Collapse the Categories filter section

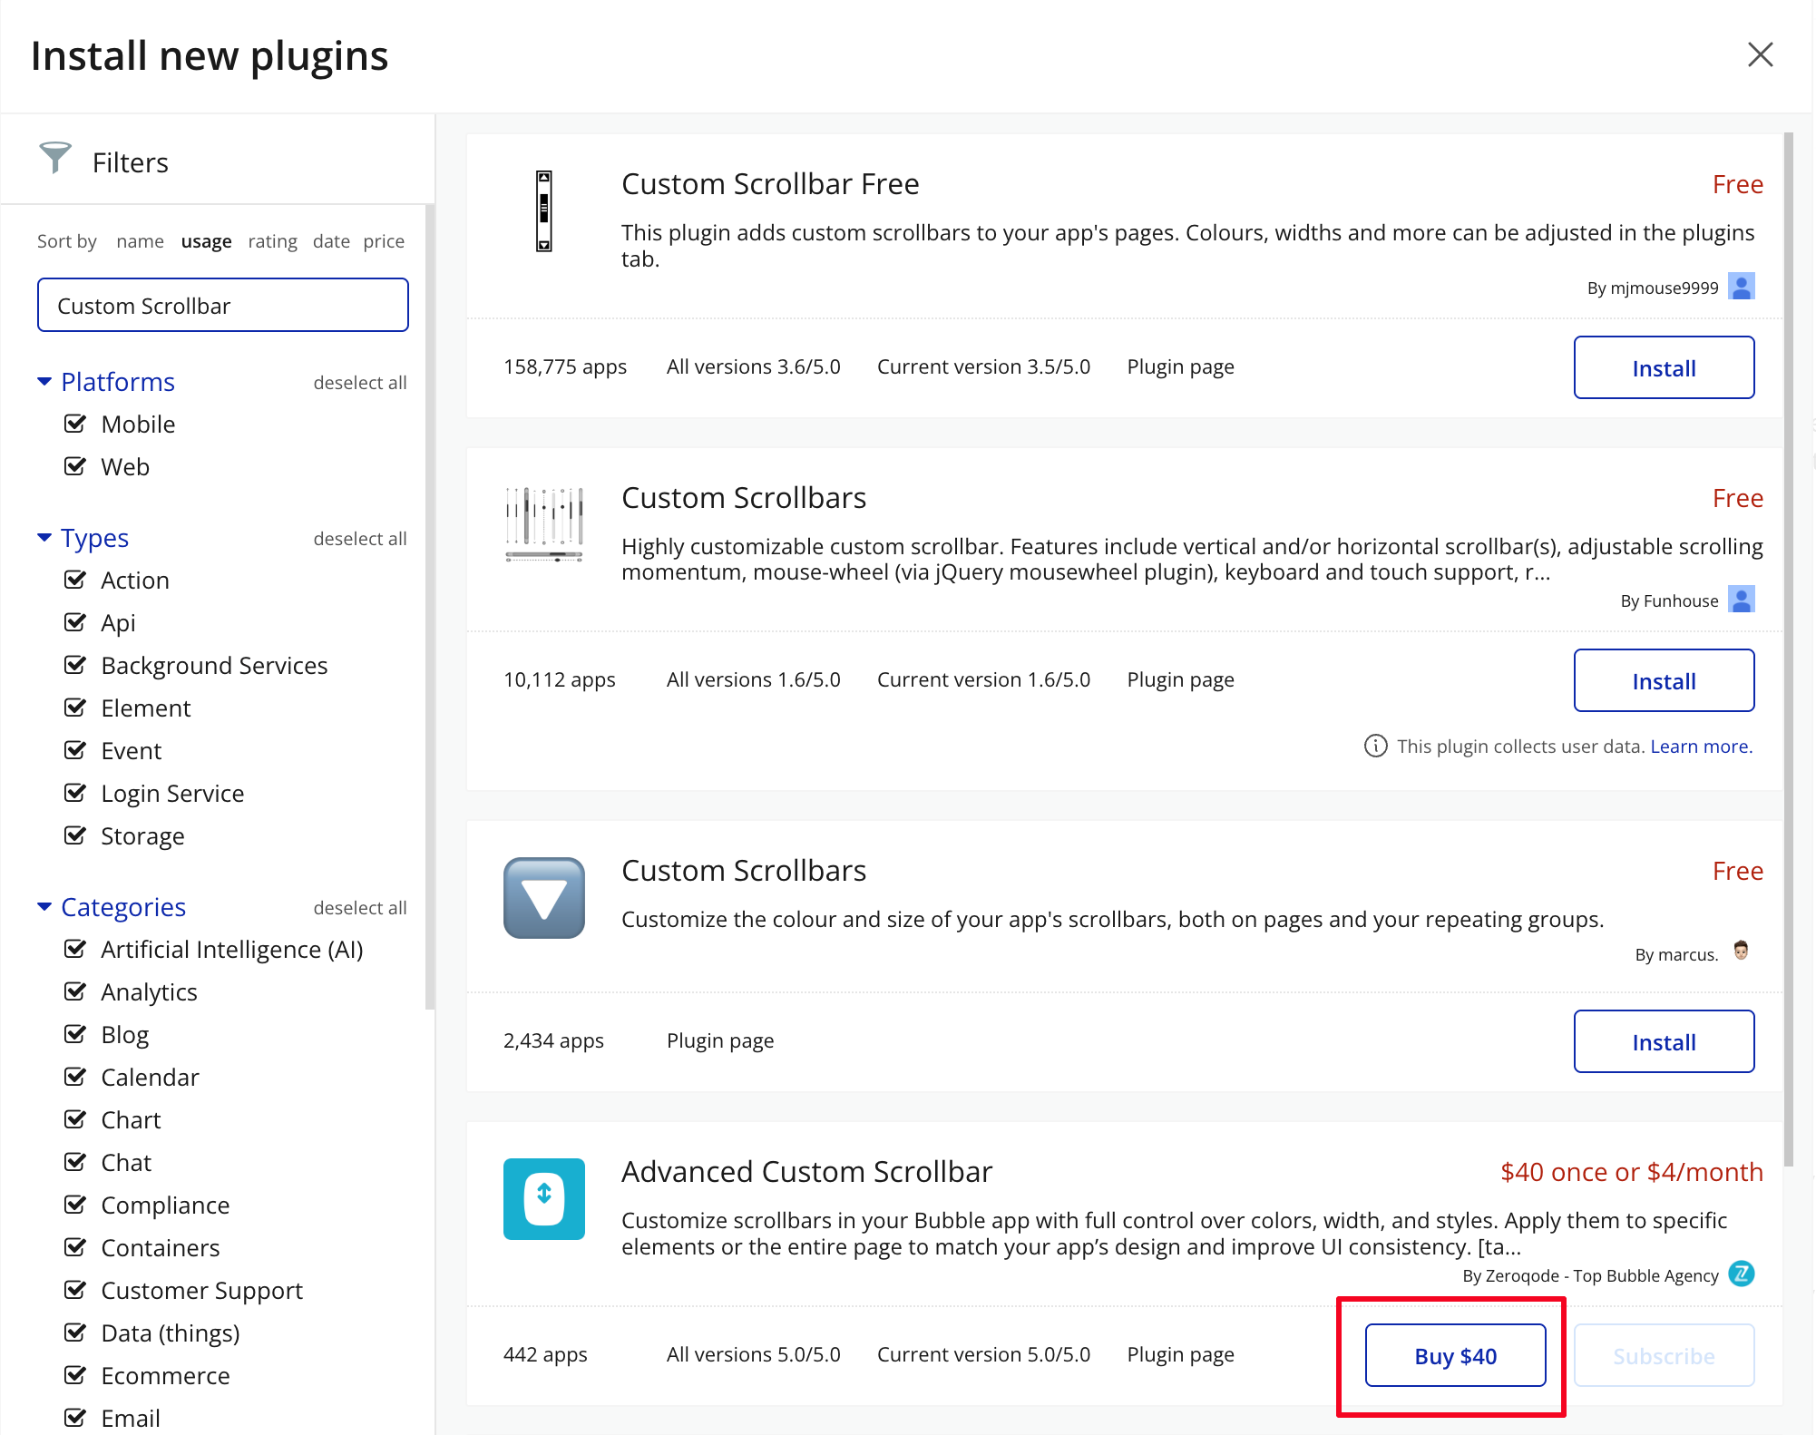coord(44,907)
